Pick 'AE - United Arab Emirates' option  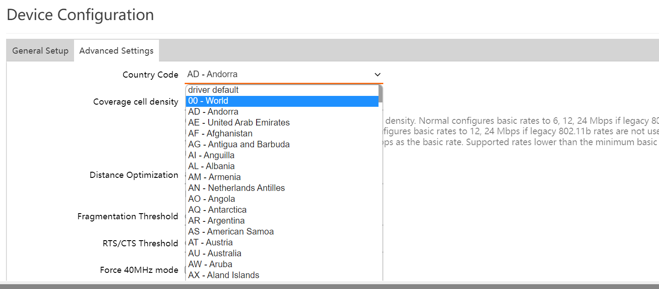tap(239, 122)
